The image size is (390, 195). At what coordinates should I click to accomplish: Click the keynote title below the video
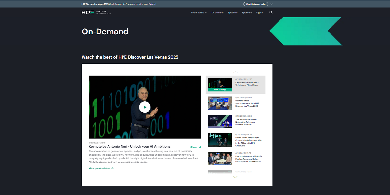pos(129,147)
